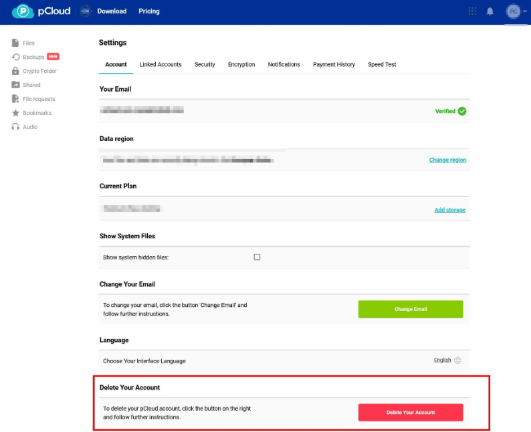Switch to the Security tab
531x432 pixels.
click(205, 64)
